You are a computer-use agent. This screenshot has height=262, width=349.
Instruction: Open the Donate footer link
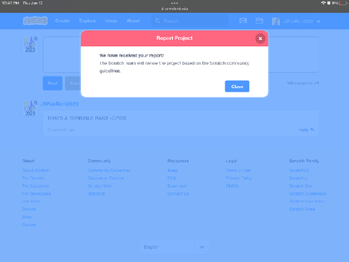(29, 225)
